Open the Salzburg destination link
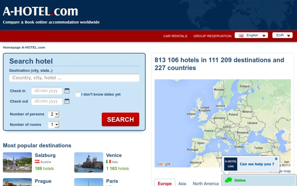 point(45,155)
